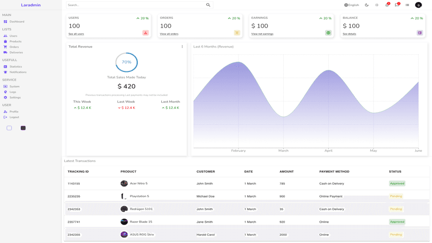Go to Products in the sidebar

(15, 41)
